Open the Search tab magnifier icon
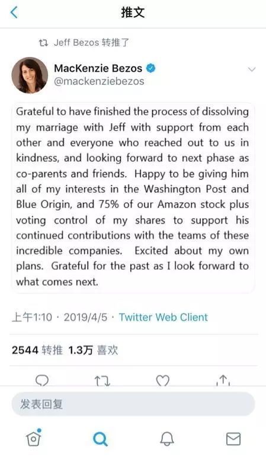Viewport: 266px width, 457px height. click(100, 439)
